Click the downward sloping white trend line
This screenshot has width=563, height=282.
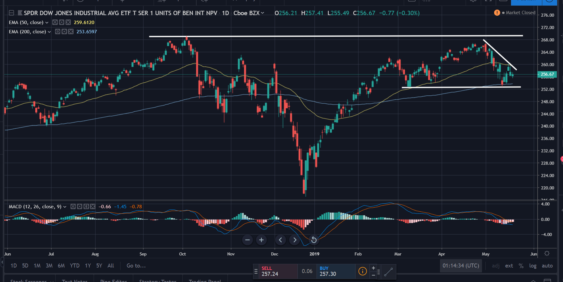pos(500,55)
